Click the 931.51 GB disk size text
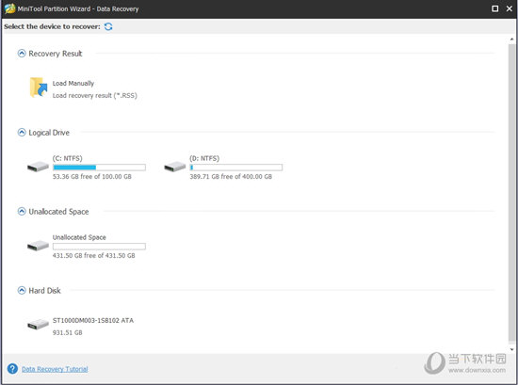 [68, 333]
